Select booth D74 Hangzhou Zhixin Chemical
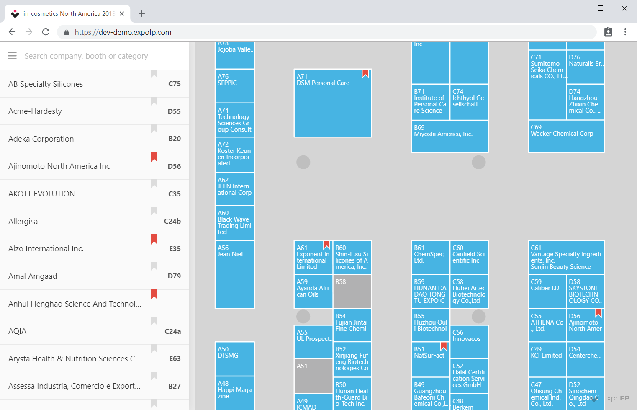 tap(586, 102)
